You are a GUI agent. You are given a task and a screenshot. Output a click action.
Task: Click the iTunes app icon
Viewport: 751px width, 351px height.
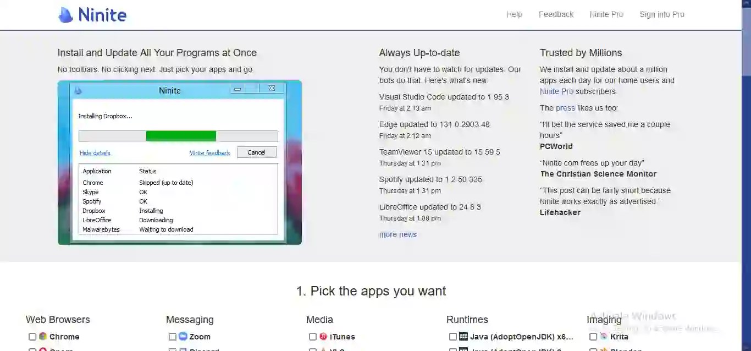coord(323,336)
